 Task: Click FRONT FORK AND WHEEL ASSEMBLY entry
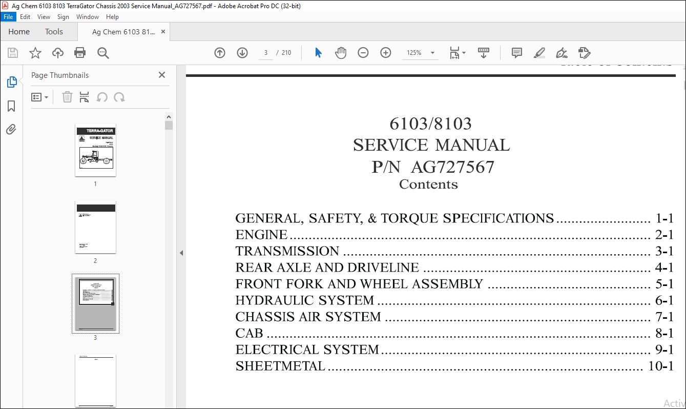tap(454, 284)
